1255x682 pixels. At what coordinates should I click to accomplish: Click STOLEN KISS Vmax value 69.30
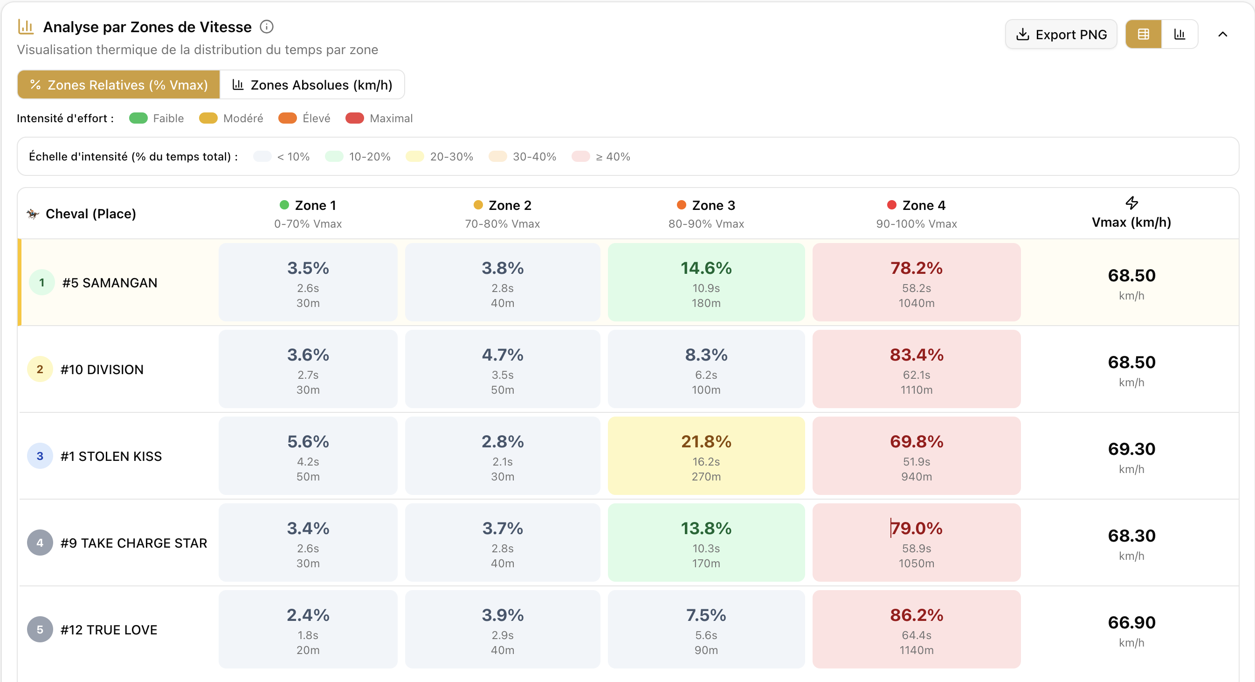click(x=1131, y=449)
